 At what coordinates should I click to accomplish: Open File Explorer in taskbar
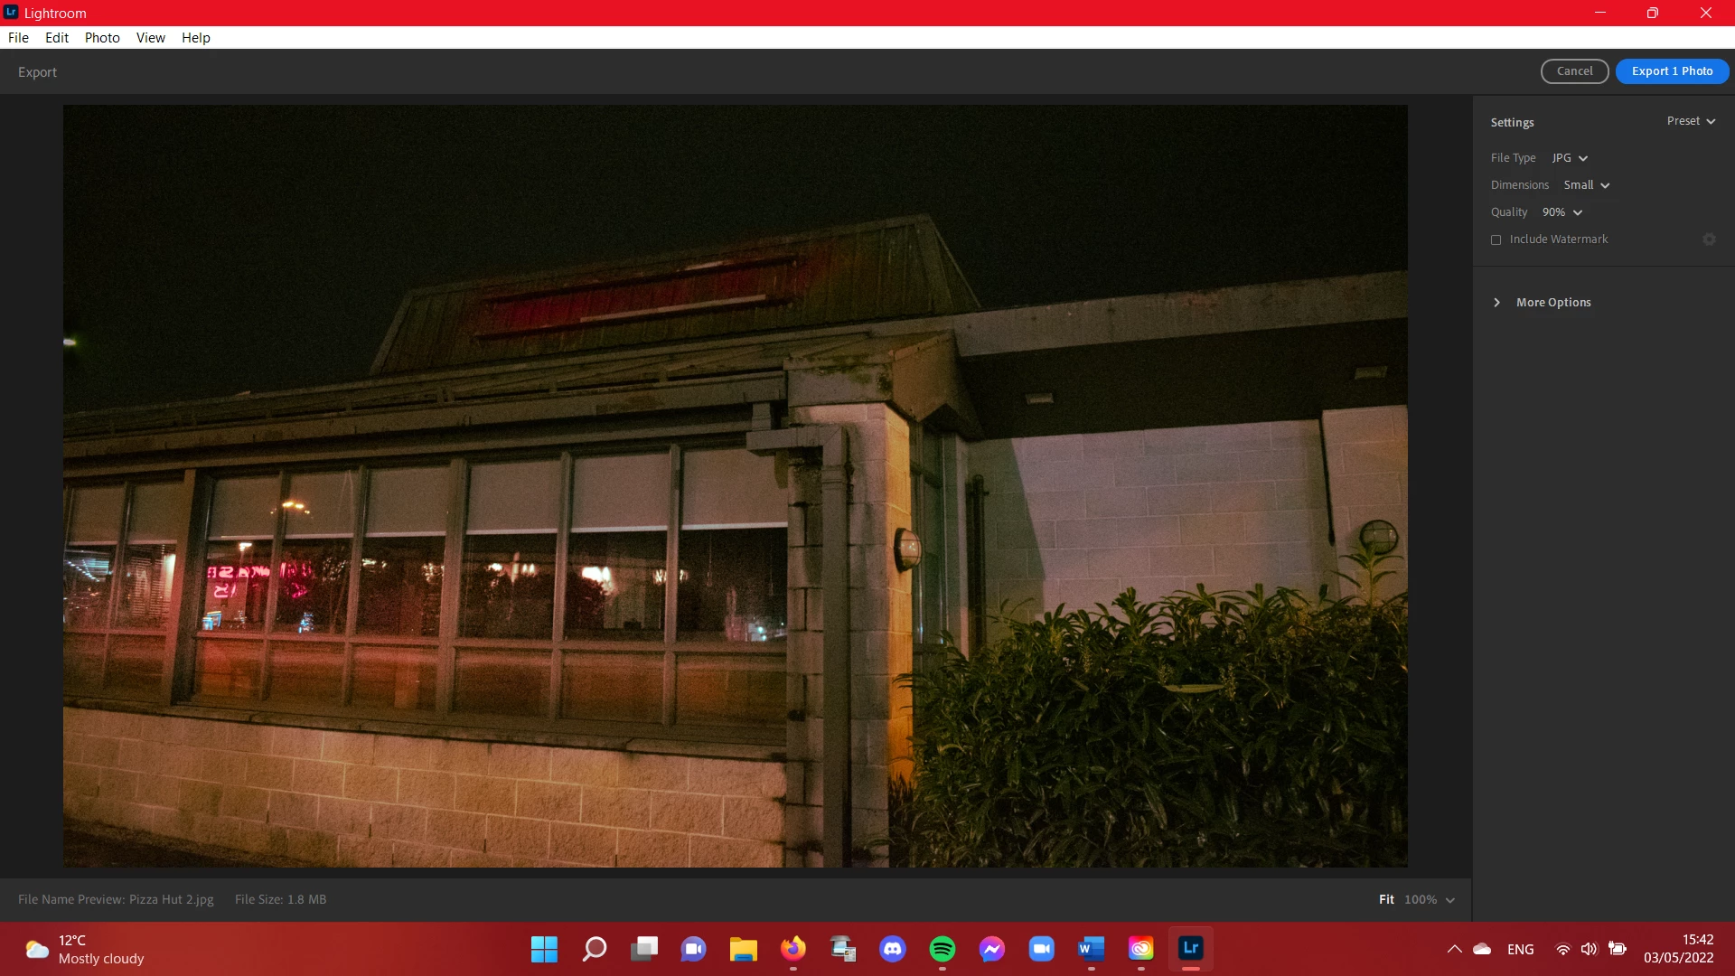click(x=744, y=949)
